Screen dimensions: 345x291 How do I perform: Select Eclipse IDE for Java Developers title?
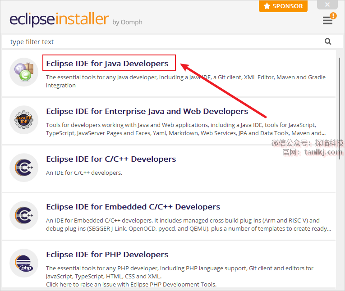coord(107,64)
